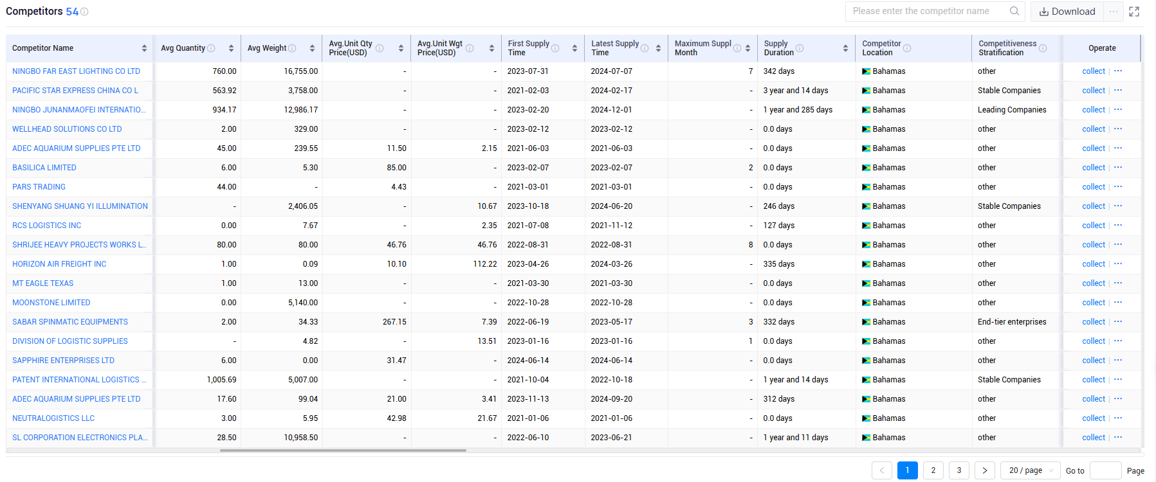The image size is (1156, 482).
Task: Focus the competitor name search field
Action: coord(928,12)
